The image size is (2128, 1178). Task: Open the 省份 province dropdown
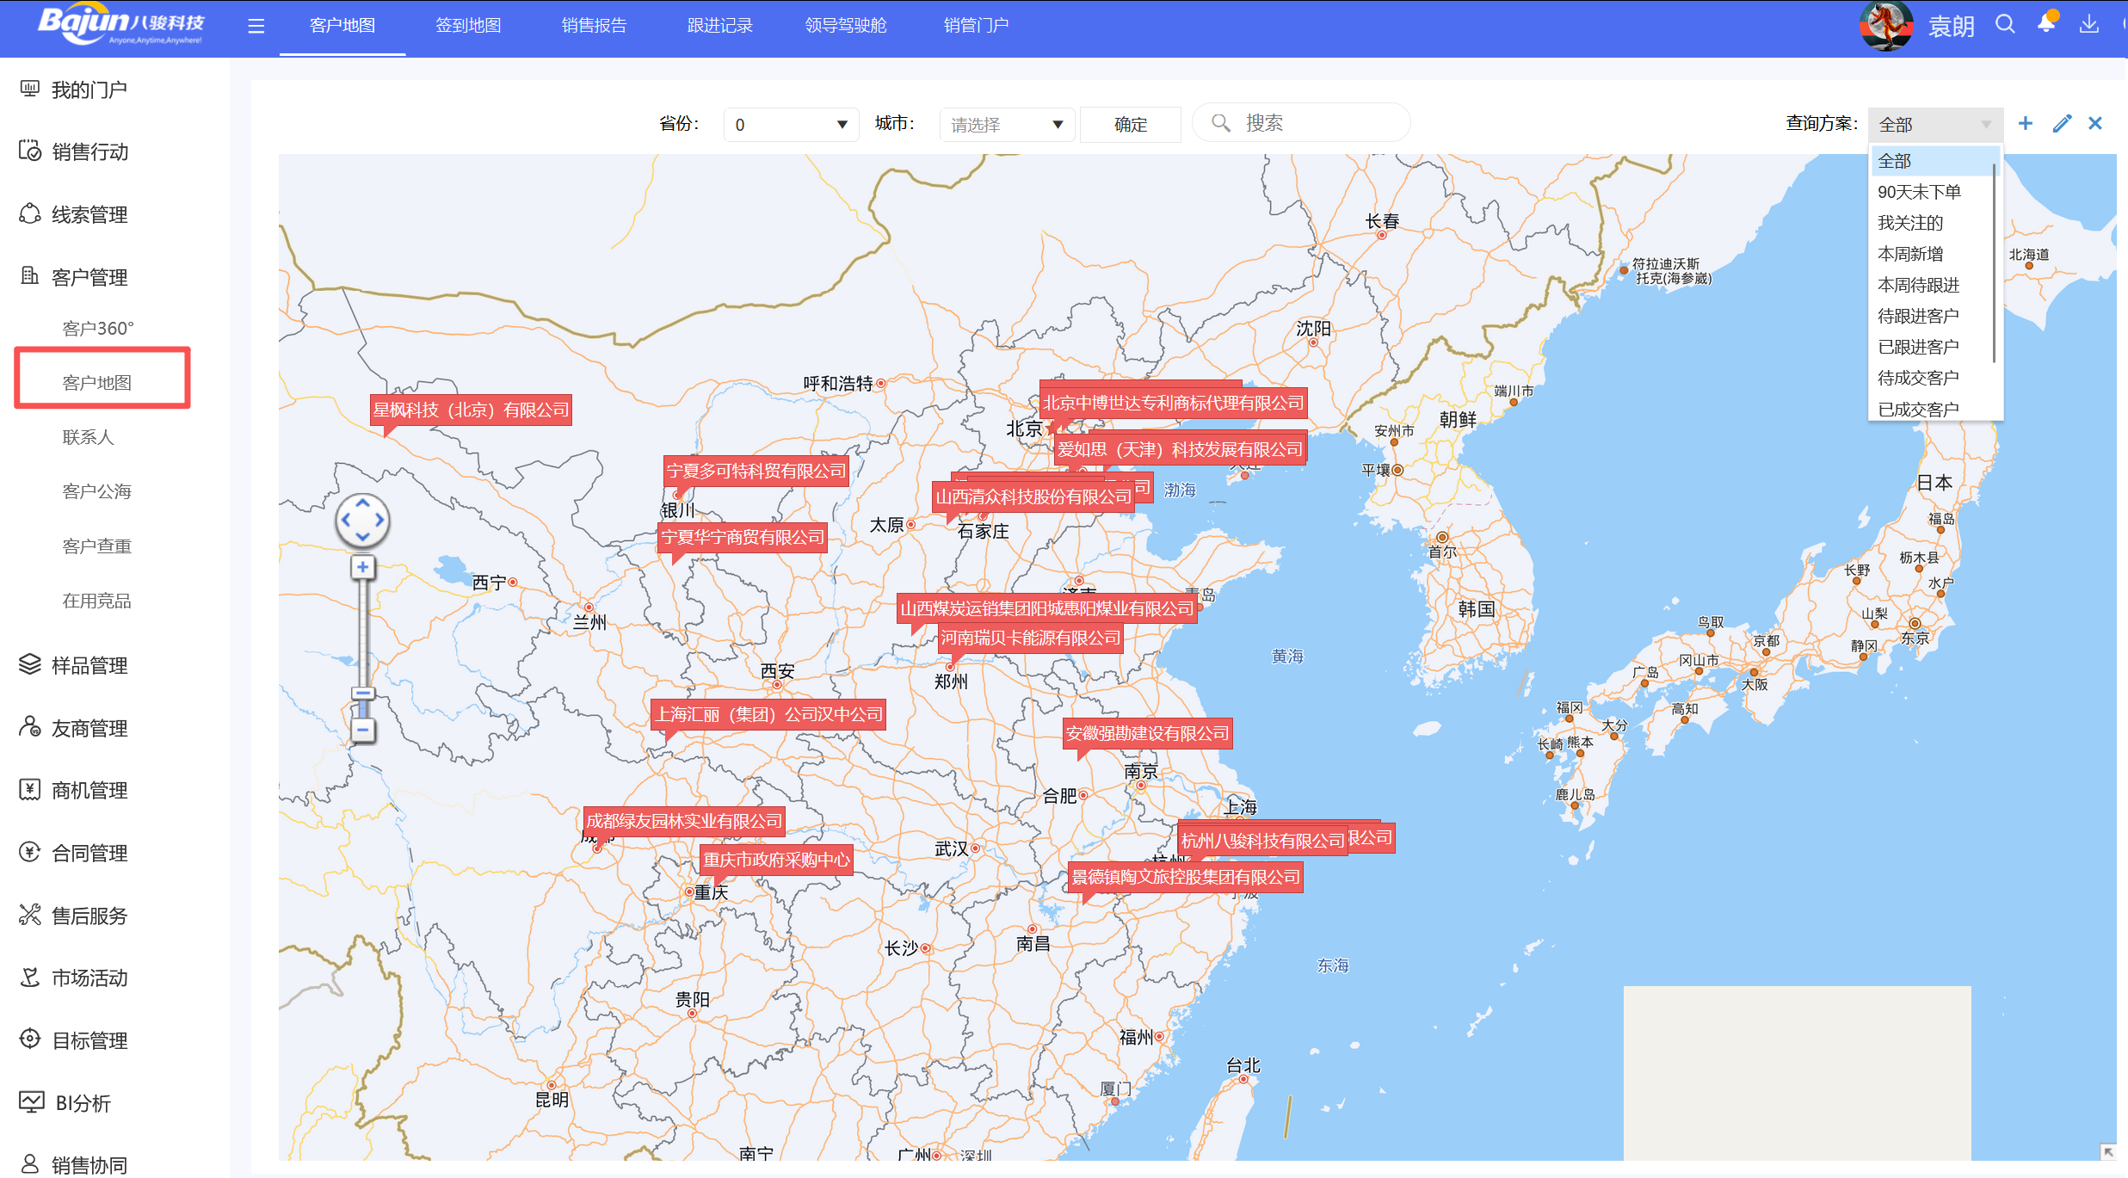point(791,125)
